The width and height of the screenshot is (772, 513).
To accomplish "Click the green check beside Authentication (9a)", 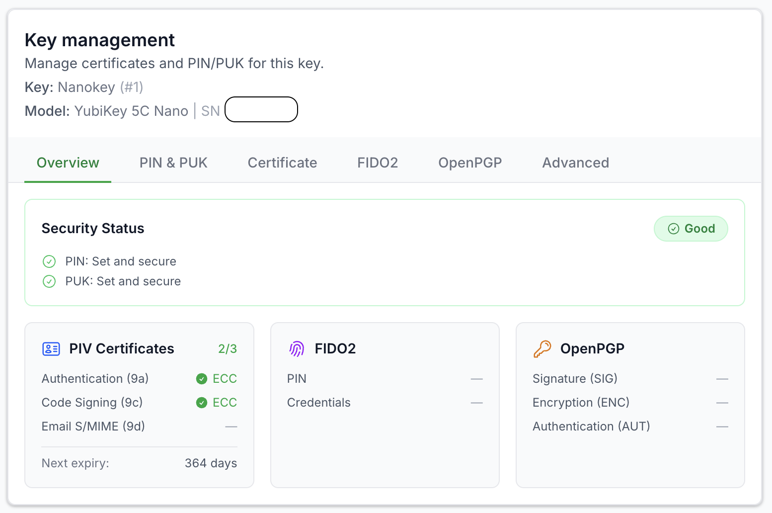I will tap(202, 379).
